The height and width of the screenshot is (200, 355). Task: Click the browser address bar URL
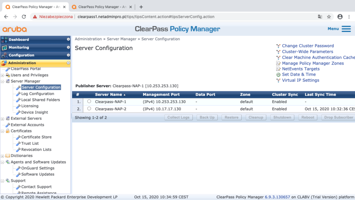tap(146, 17)
